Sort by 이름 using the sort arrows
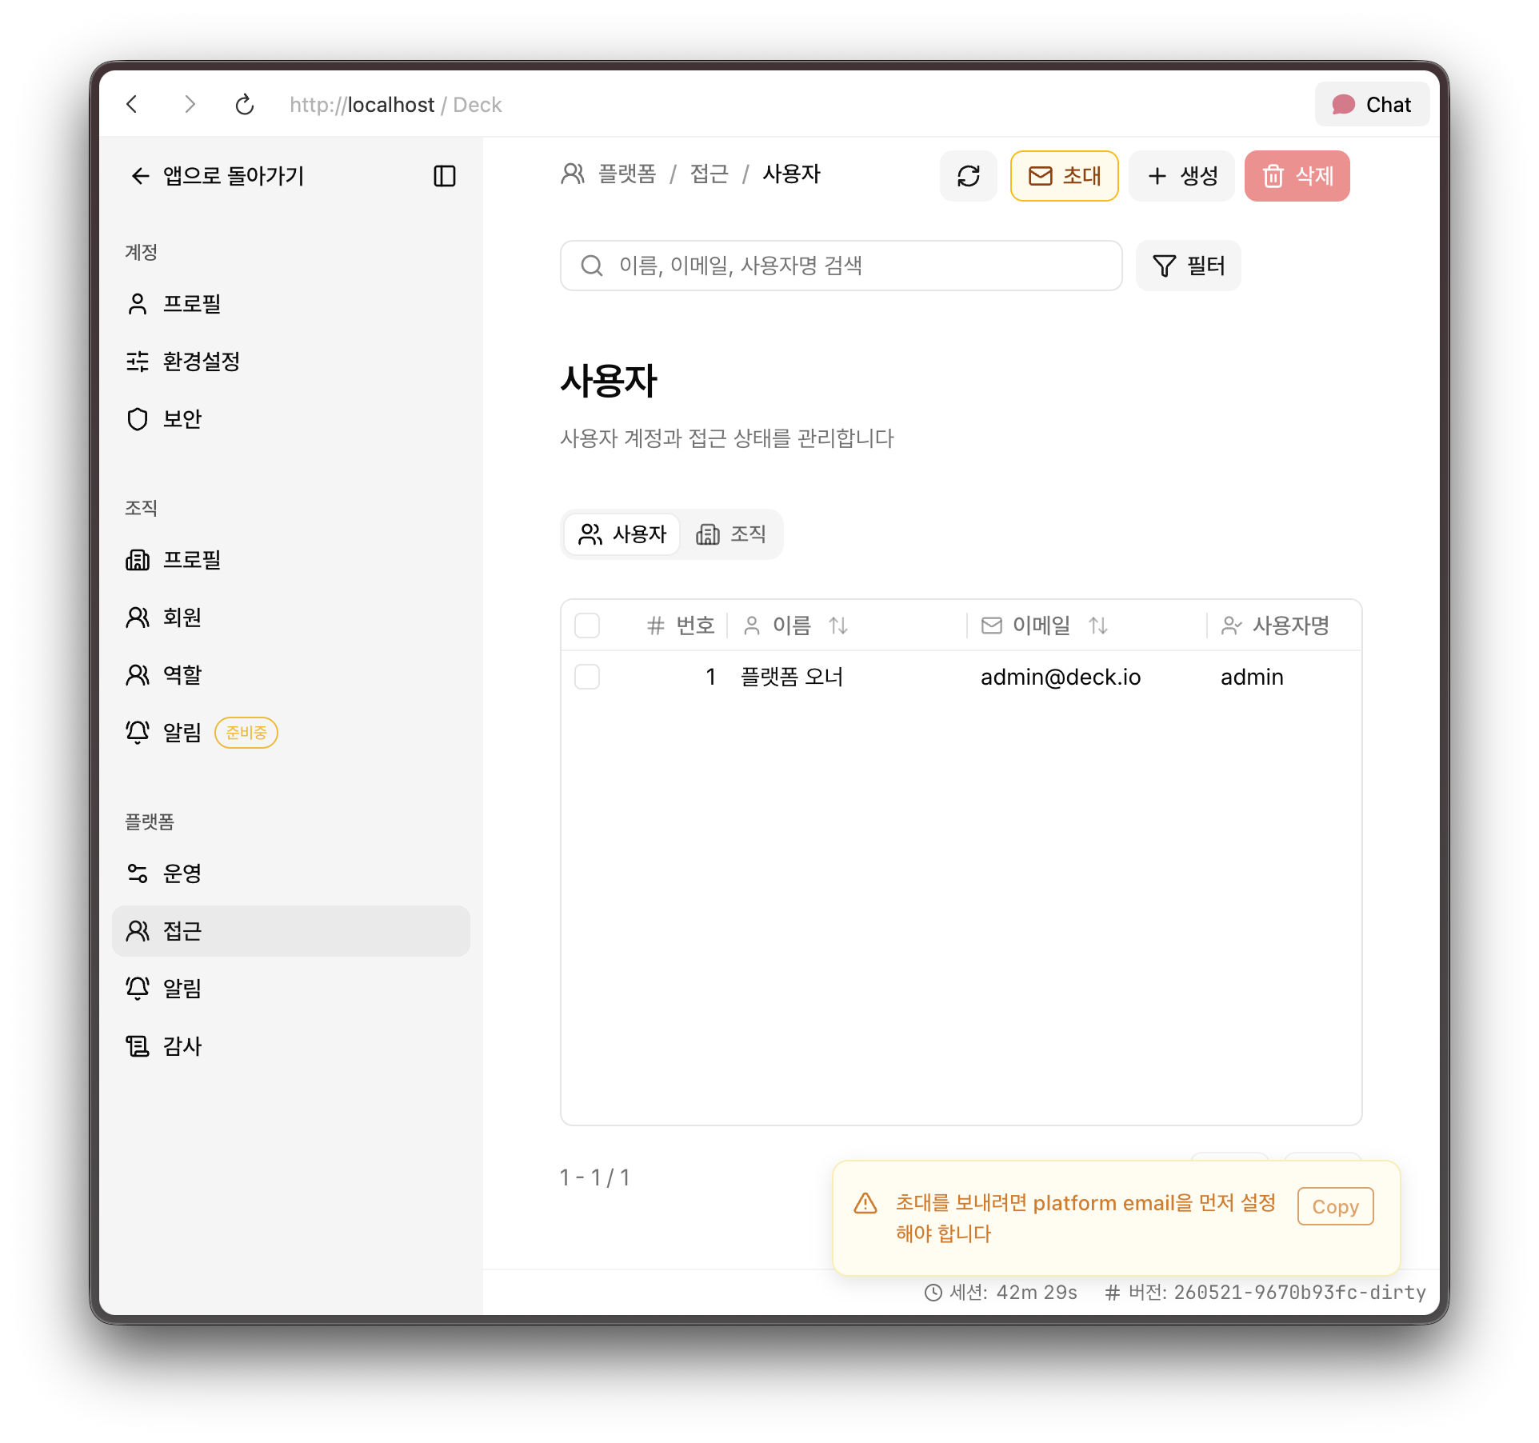Screen dimensions: 1539x1443 coord(838,626)
